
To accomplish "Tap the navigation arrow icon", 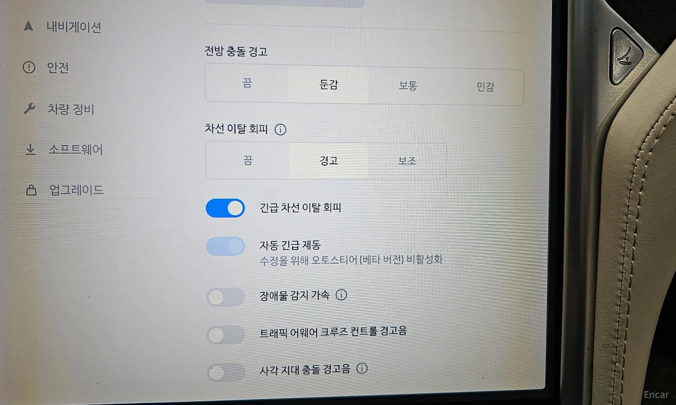I will click(28, 26).
